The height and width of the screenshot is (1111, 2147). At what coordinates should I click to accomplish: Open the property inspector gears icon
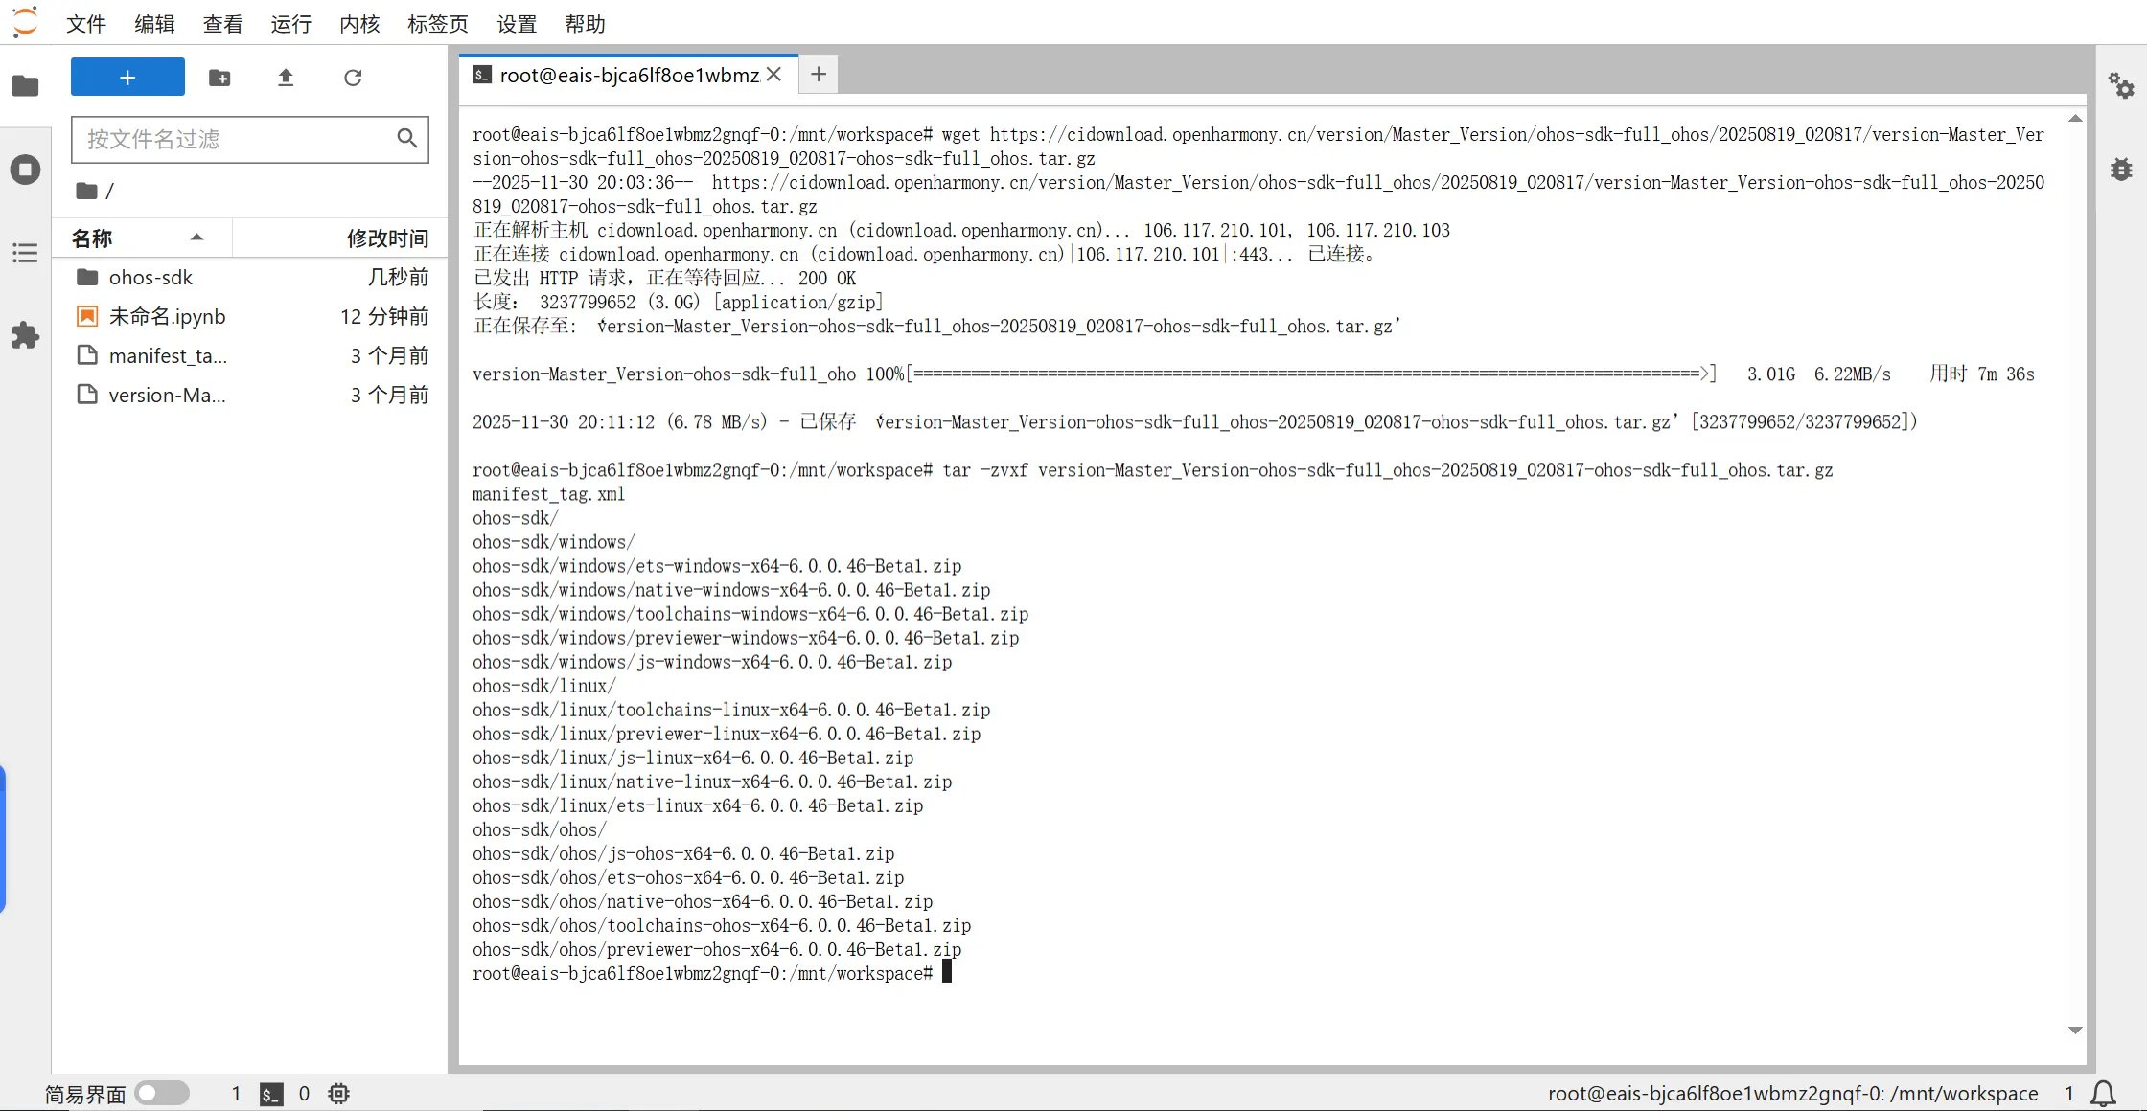click(x=2120, y=86)
